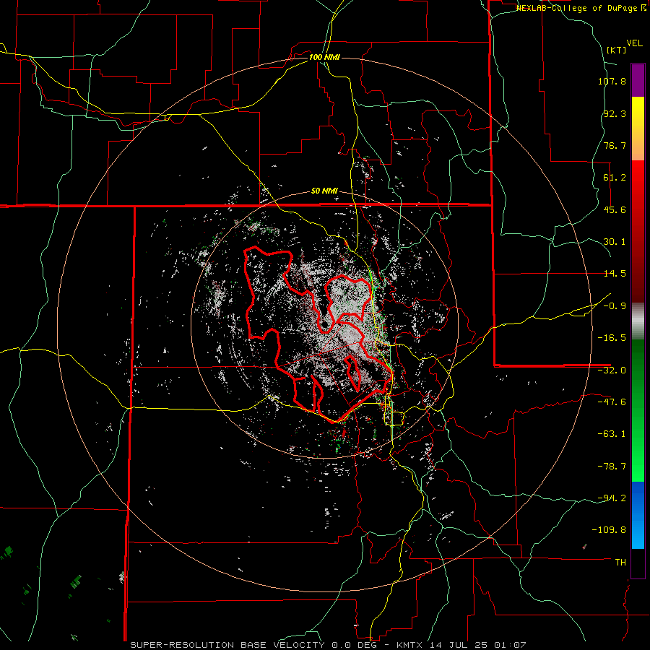
Task: Select the 30.1 scale value
Action: tap(615, 242)
